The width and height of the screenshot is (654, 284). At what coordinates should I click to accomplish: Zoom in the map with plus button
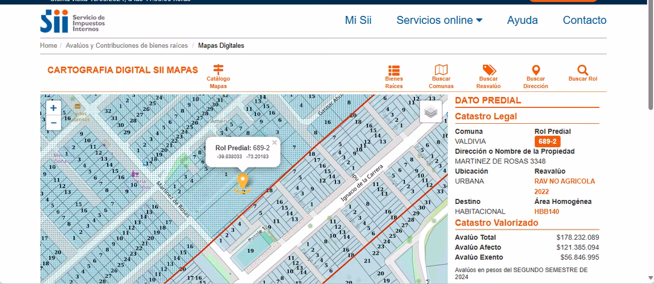click(x=53, y=108)
